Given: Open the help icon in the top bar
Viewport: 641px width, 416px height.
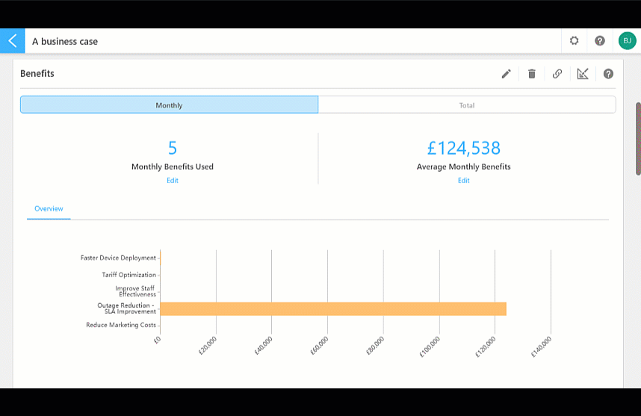Looking at the screenshot, I should click(600, 41).
